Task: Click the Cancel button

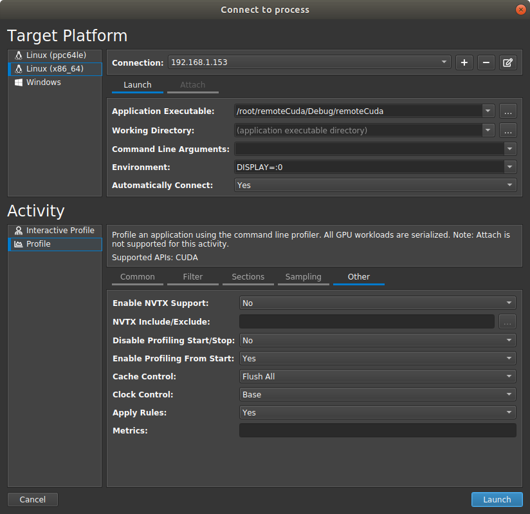Action: click(33, 500)
